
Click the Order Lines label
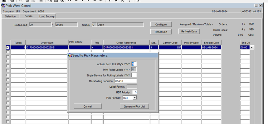[x=220, y=30]
